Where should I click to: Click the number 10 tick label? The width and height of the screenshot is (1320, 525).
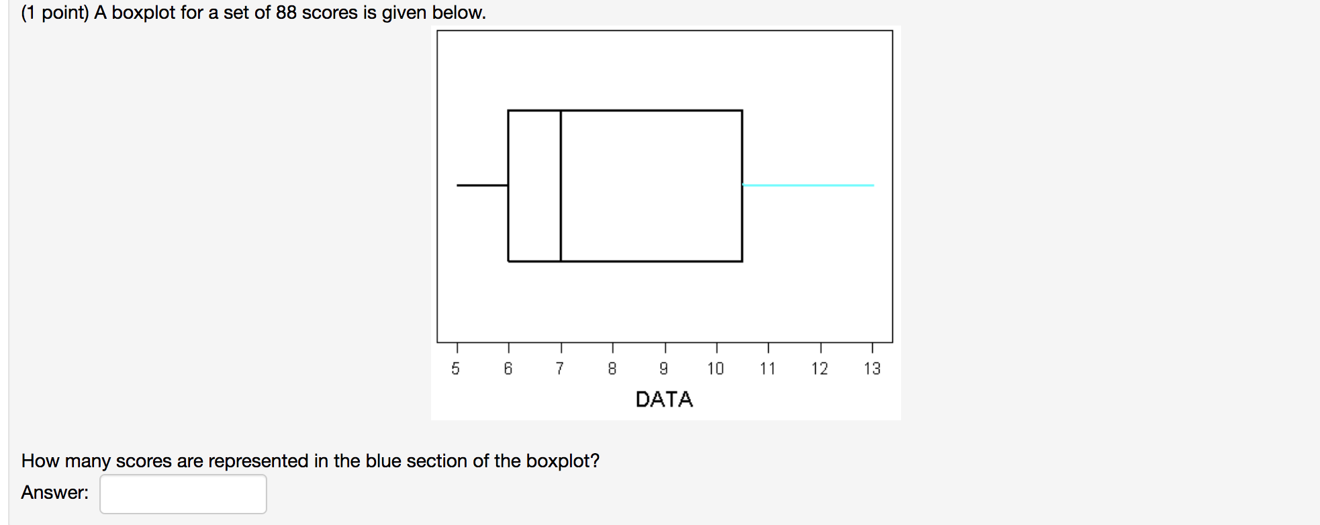[x=716, y=368]
